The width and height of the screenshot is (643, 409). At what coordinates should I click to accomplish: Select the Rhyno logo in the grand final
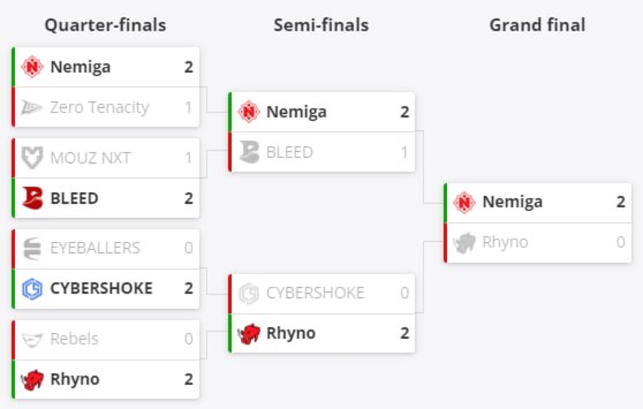pyautogui.click(x=464, y=242)
